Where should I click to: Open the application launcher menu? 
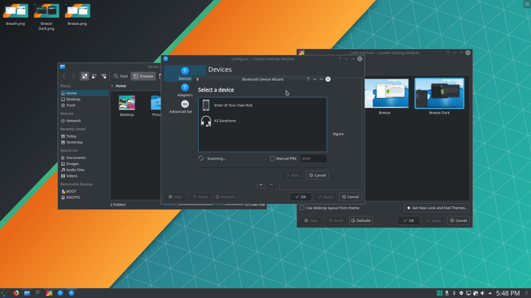point(4,293)
